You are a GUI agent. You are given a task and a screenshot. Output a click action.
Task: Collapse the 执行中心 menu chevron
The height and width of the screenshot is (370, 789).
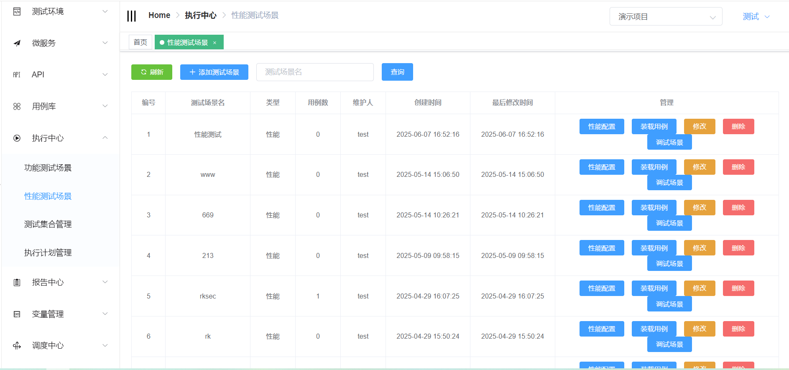pyautogui.click(x=105, y=138)
